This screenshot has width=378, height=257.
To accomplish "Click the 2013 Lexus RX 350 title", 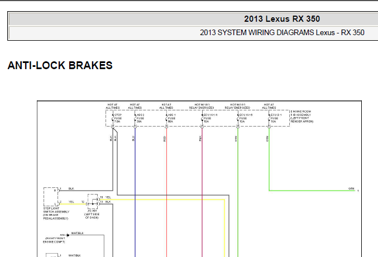I will pos(282,19).
